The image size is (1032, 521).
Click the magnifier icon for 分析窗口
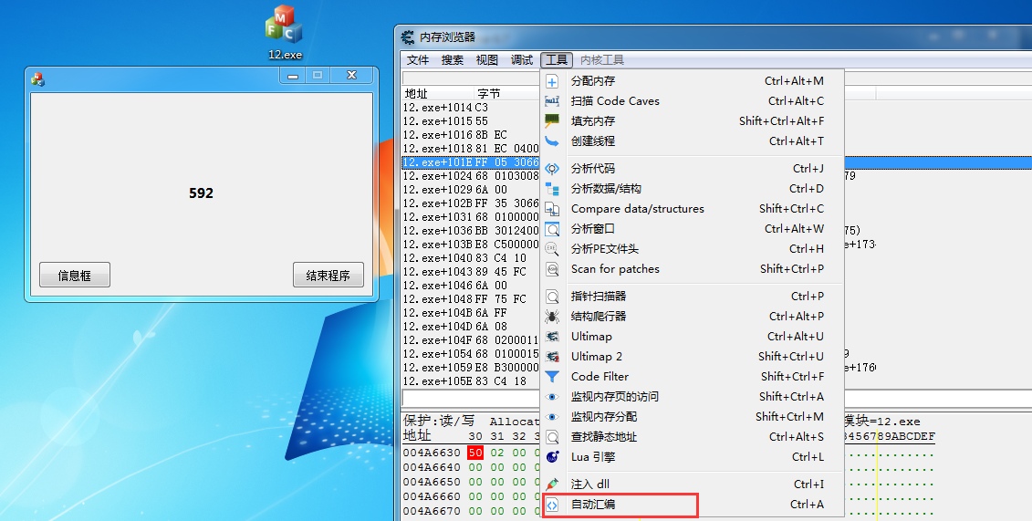(x=552, y=229)
